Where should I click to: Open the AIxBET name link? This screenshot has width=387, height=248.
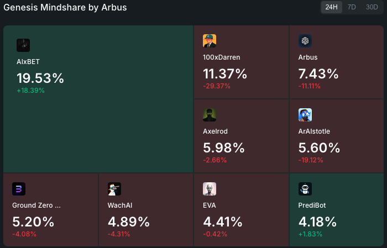click(28, 62)
